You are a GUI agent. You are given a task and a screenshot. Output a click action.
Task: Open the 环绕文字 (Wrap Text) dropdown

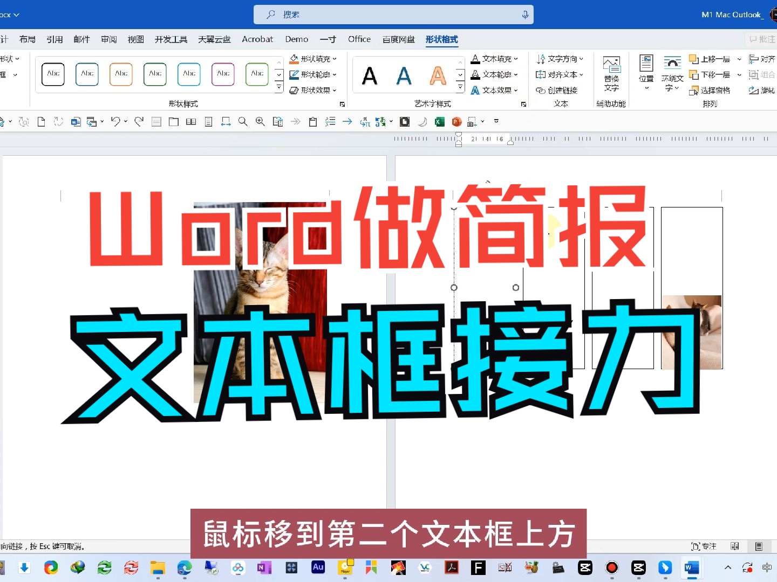[672, 74]
